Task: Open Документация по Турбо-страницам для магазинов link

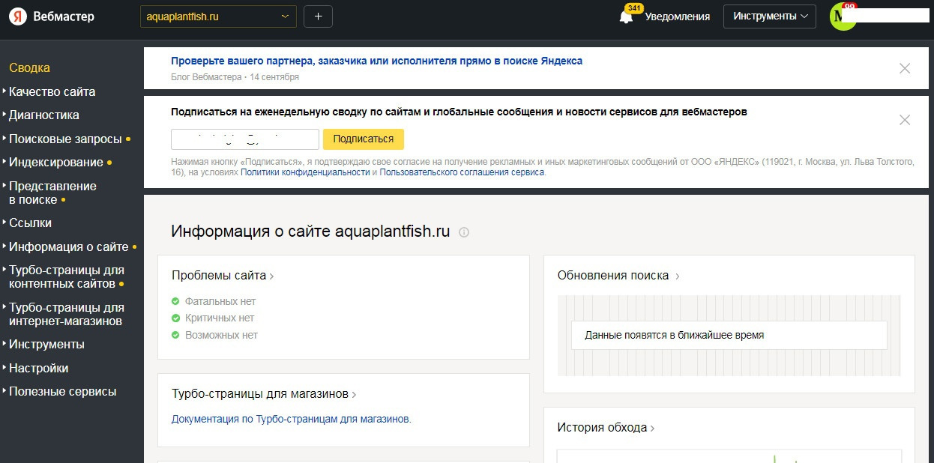Action: point(291,420)
